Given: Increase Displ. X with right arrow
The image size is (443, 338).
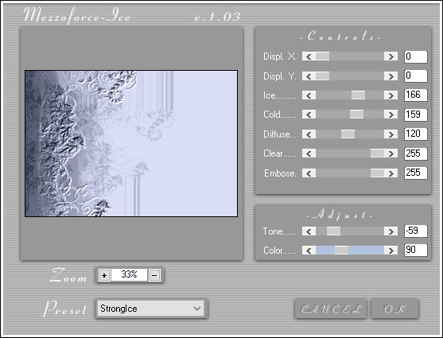Looking at the screenshot, I should [x=391, y=56].
